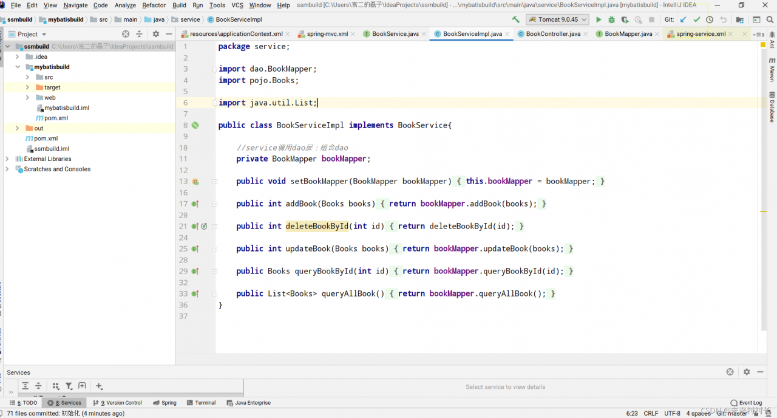Viewport: 777px width, 418px height.
Task: Open the Navigate menu
Action: tap(76, 5)
